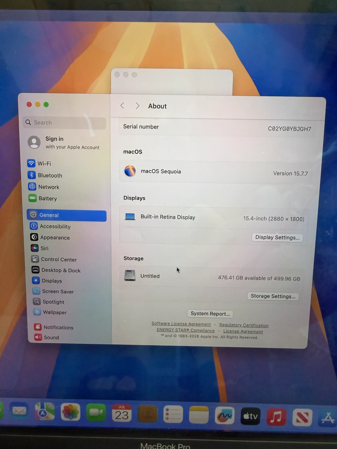Viewport: 337px width, 449px height.
Task: Go back with the left chevron
Action: click(x=122, y=106)
